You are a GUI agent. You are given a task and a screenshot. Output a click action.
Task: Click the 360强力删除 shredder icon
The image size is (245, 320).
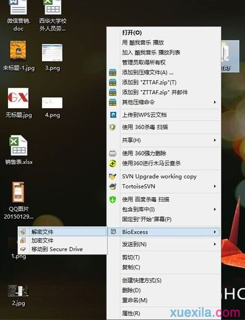tap(113, 153)
